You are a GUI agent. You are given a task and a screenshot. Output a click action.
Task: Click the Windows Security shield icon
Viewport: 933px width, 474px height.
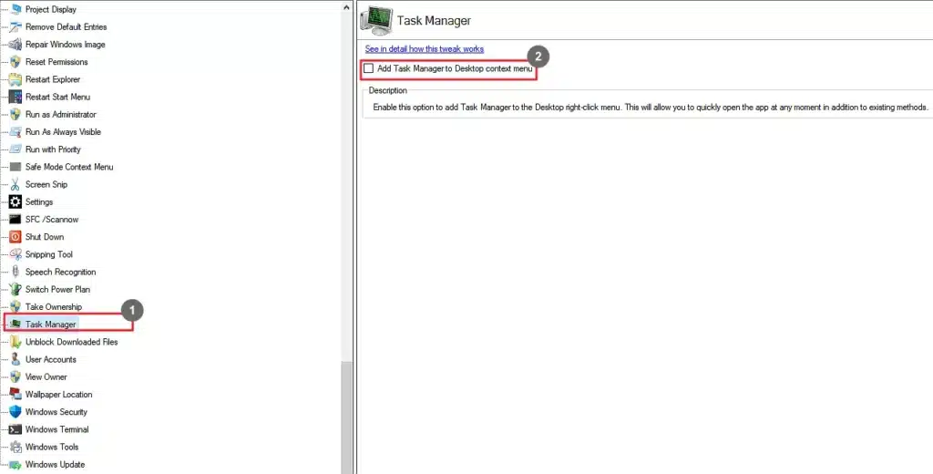pos(15,412)
